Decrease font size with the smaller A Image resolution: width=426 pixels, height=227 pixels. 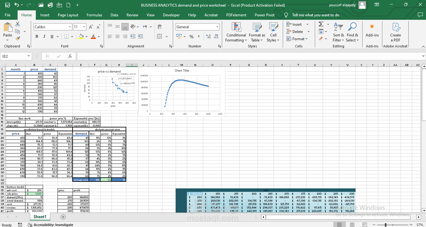pos(98,27)
